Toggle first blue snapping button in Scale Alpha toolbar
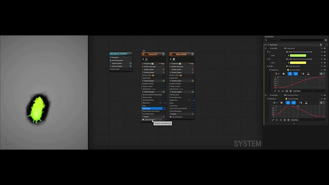The width and height of the screenshot is (329, 185). coord(288,103)
